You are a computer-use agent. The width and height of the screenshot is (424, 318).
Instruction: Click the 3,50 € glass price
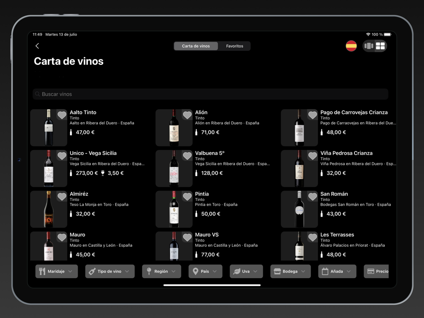click(116, 173)
